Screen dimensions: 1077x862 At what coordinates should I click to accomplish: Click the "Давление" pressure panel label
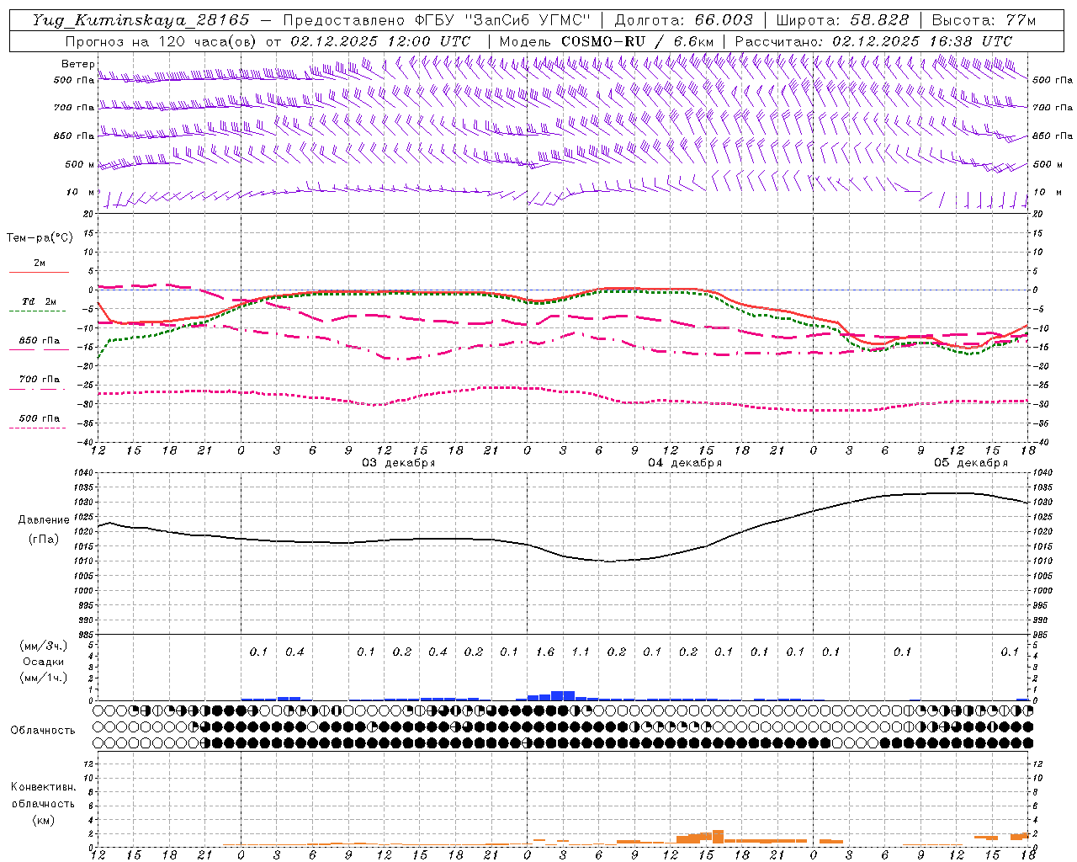point(44,520)
